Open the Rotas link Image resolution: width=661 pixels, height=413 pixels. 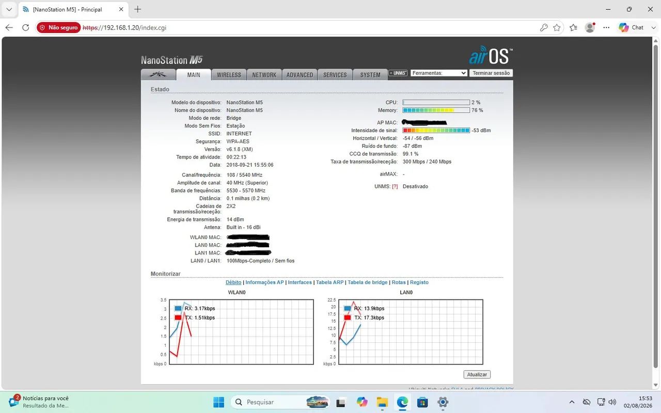pos(399,282)
